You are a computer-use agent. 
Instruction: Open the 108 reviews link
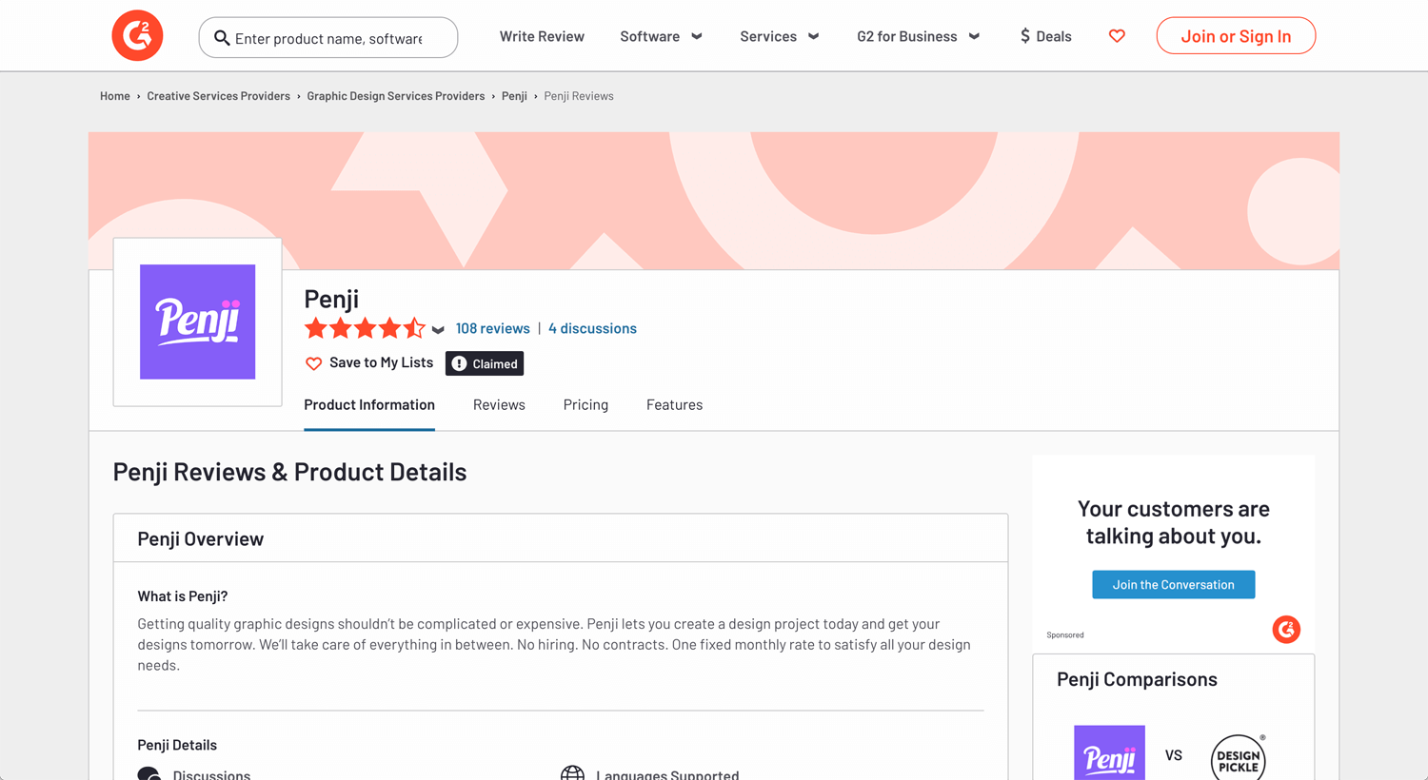coord(492,328)
